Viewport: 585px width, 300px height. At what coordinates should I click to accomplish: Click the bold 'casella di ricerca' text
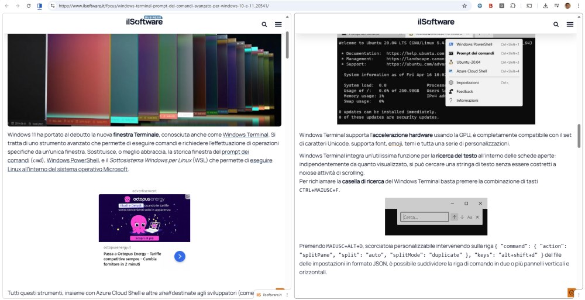(363, 181)
